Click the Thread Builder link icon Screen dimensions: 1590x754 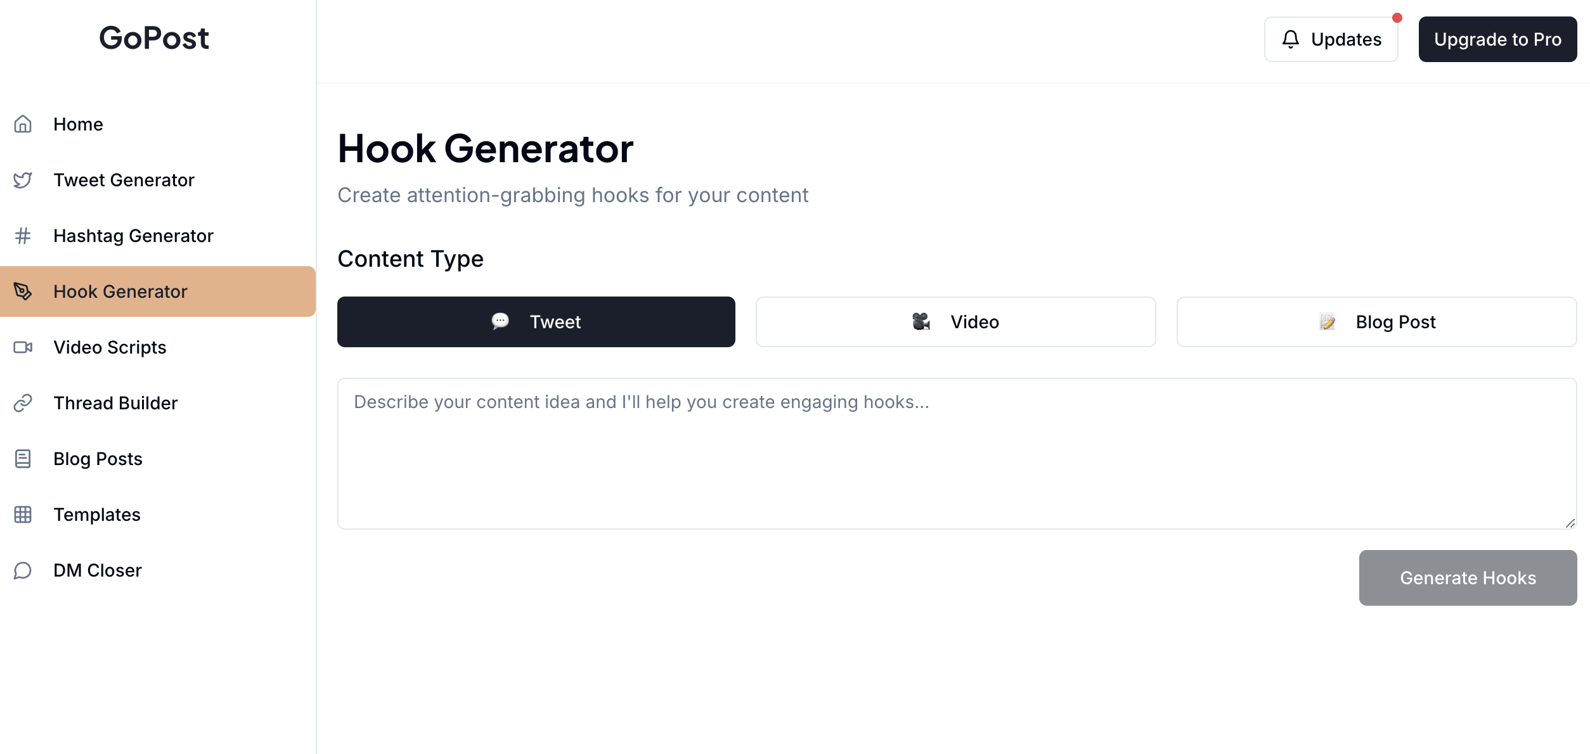pyautogui.click(x=23, y=403)
